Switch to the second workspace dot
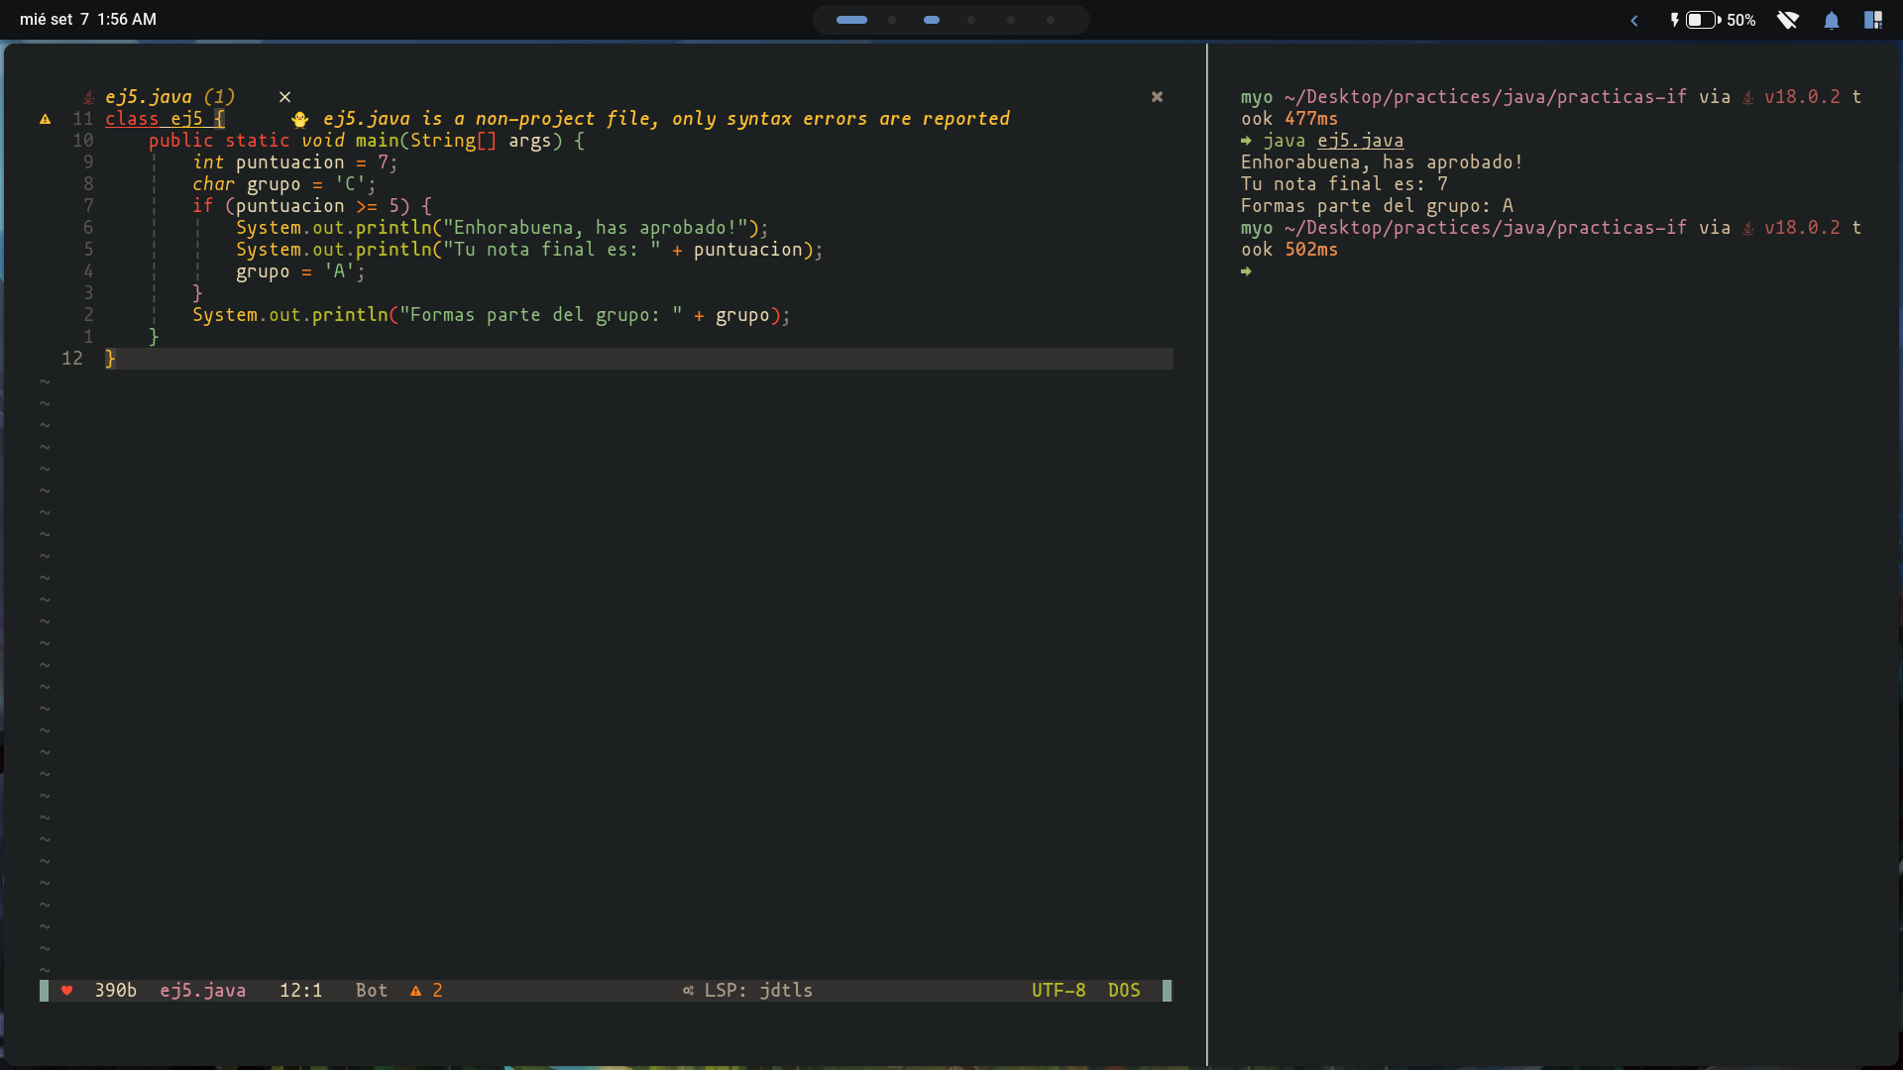 coord(892,20)
